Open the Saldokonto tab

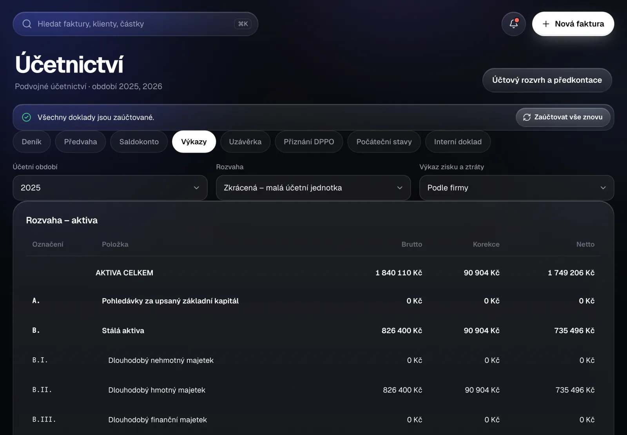[x=139, y=142]
